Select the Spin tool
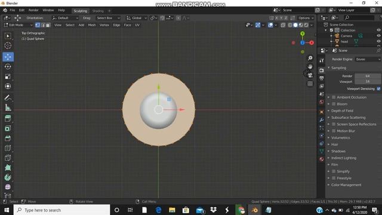 tap(8, 177)
